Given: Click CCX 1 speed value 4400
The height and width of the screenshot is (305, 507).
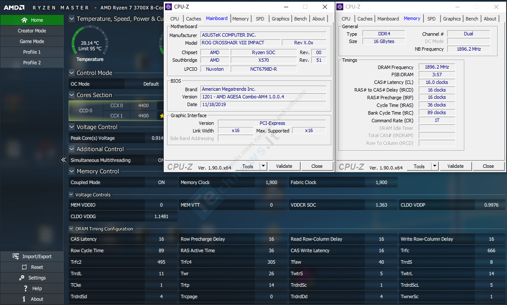Looking at the screenshot, I should [144, 116].
